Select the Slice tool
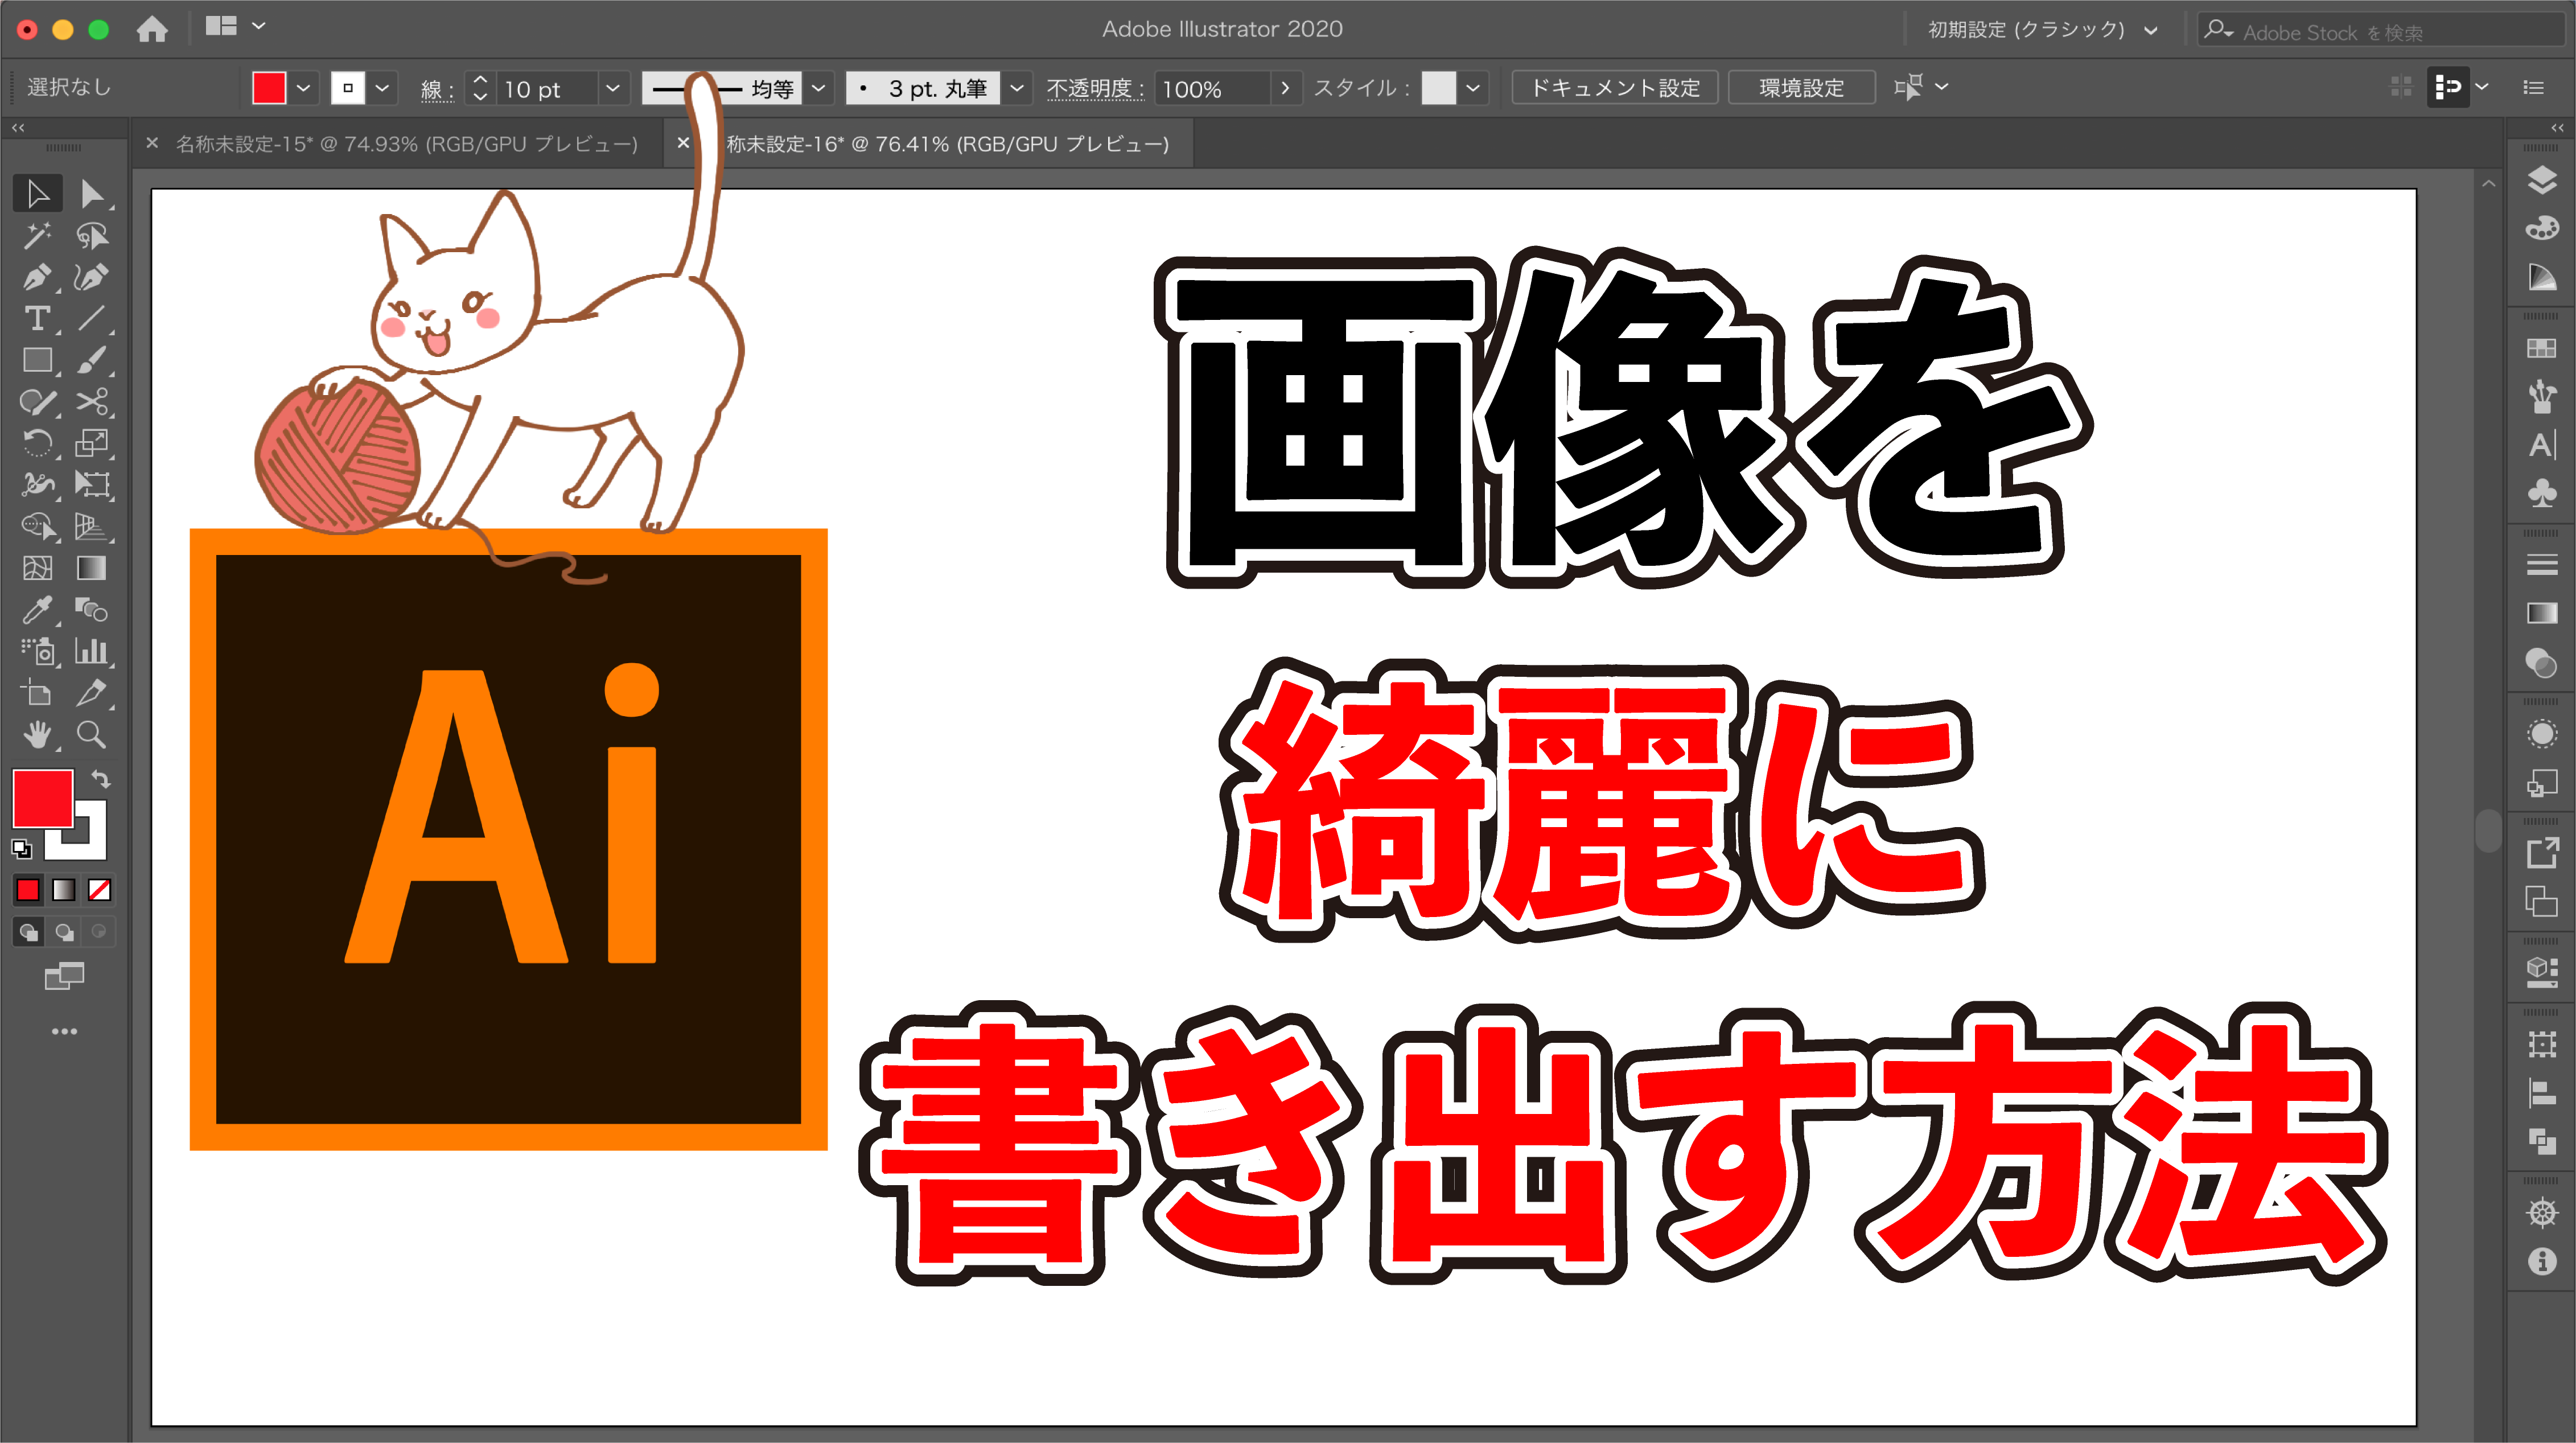The image size is (2576, 1443). [92, 693]
